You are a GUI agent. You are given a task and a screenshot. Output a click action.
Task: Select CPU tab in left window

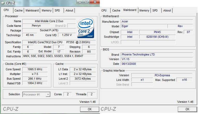click(6, 10)
